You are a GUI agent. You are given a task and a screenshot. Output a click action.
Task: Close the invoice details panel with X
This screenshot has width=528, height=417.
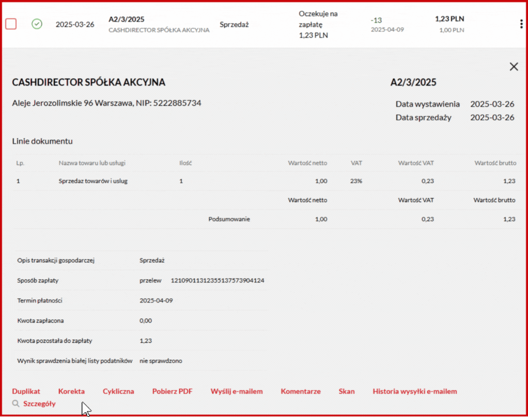pyautogui.click(x=514, y=67)
